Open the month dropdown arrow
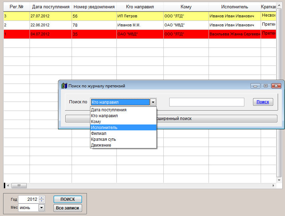 (41, 208)
